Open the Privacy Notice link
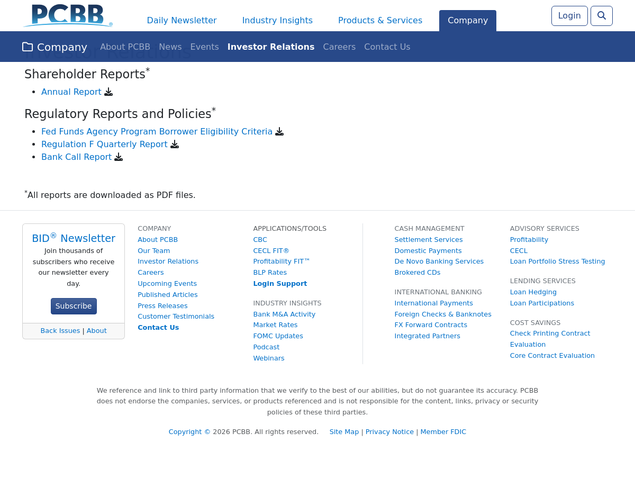The width and height of the screenshot is (635, 487). pos(389,432)
